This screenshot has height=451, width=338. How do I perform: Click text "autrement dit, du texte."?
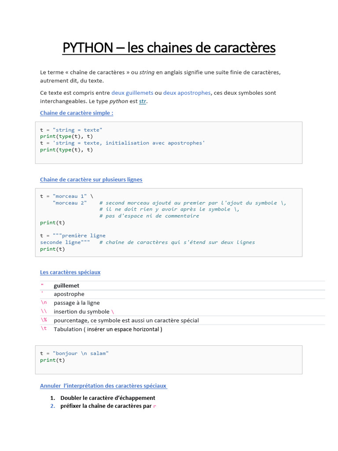[72, 81]
